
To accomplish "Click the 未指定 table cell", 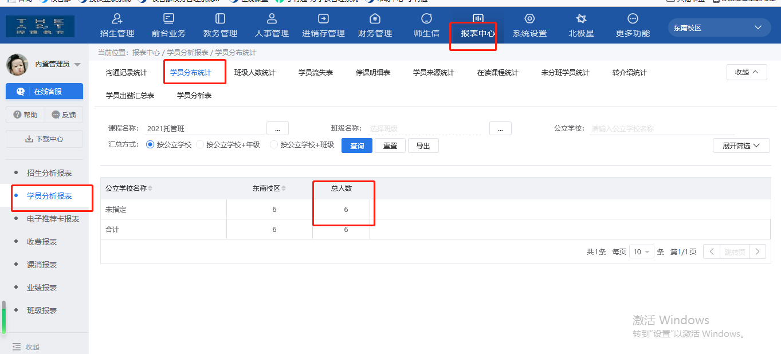I will pos(163,210).
